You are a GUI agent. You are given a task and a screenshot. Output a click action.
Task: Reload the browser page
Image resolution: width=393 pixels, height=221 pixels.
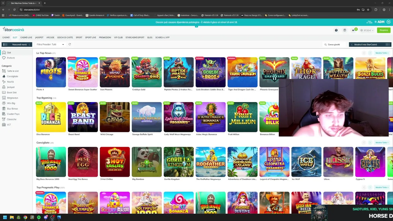[x=14, y=10]
